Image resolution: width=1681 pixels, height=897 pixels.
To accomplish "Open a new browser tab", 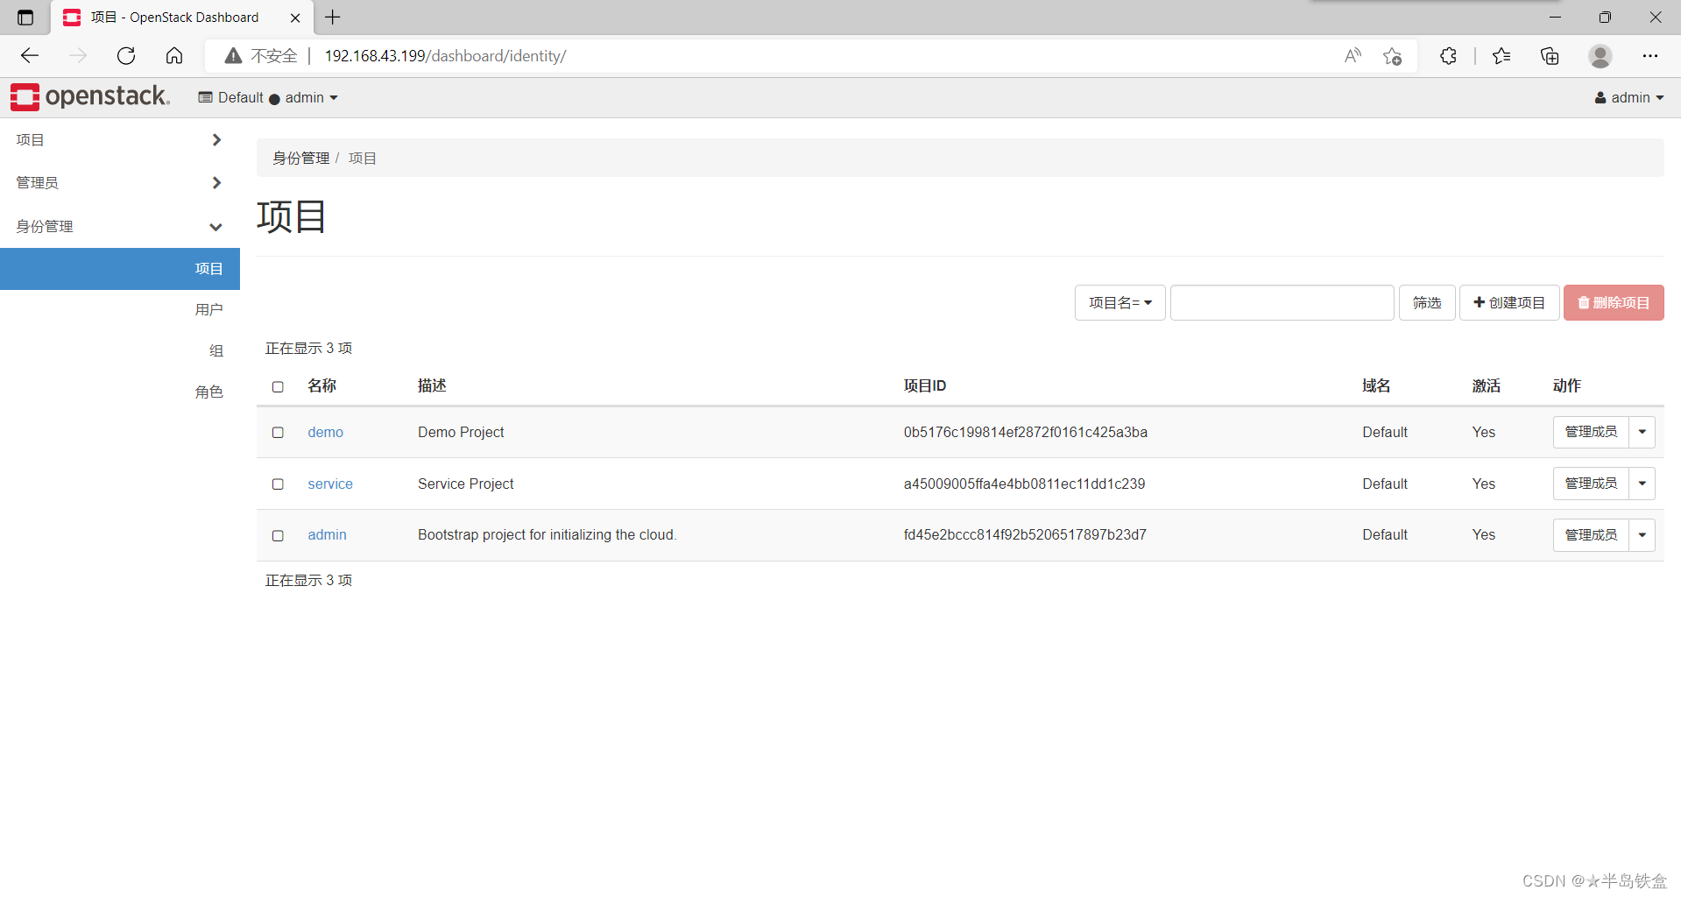I will point(333,18).
